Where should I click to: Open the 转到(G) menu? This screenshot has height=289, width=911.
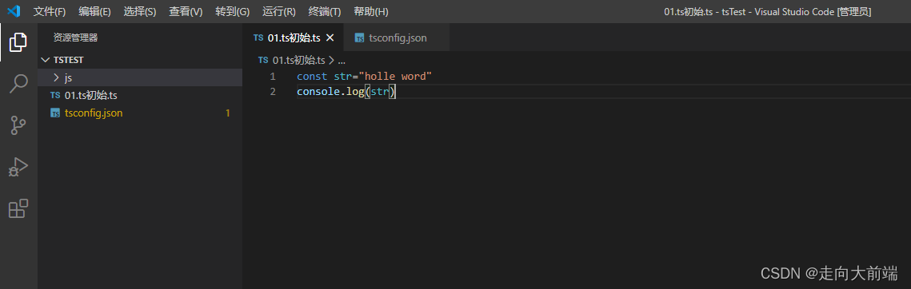tap(233, 12)
